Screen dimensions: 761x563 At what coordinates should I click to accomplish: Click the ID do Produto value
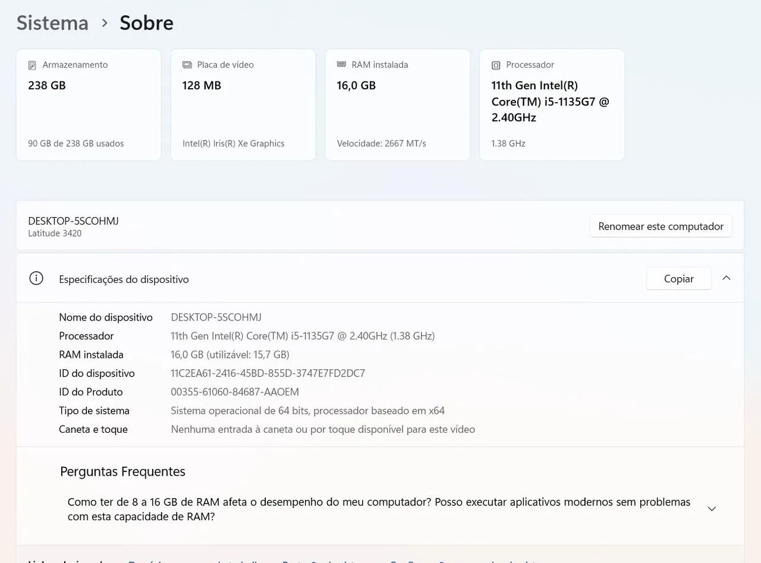[x=235, y=392]
